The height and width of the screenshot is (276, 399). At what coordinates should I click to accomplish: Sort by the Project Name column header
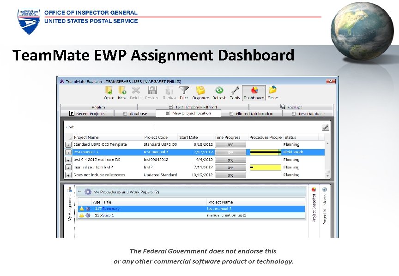pyautogui.click(x=108, y=138)
